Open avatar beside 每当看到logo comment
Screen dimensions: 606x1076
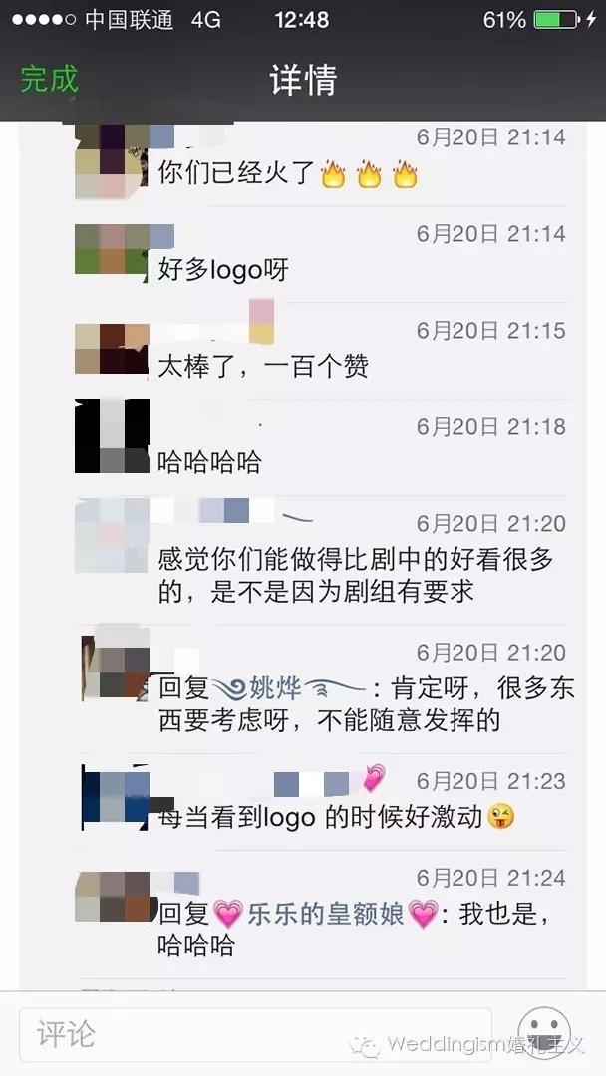pyautogui.click(x=116, y=797)
